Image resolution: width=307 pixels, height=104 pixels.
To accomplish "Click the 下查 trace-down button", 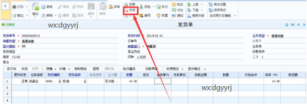I will tap(193, 10).
